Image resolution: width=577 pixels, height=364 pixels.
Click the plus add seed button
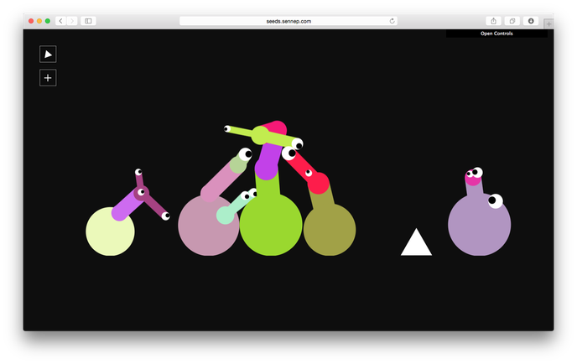(x=48, y=78)
